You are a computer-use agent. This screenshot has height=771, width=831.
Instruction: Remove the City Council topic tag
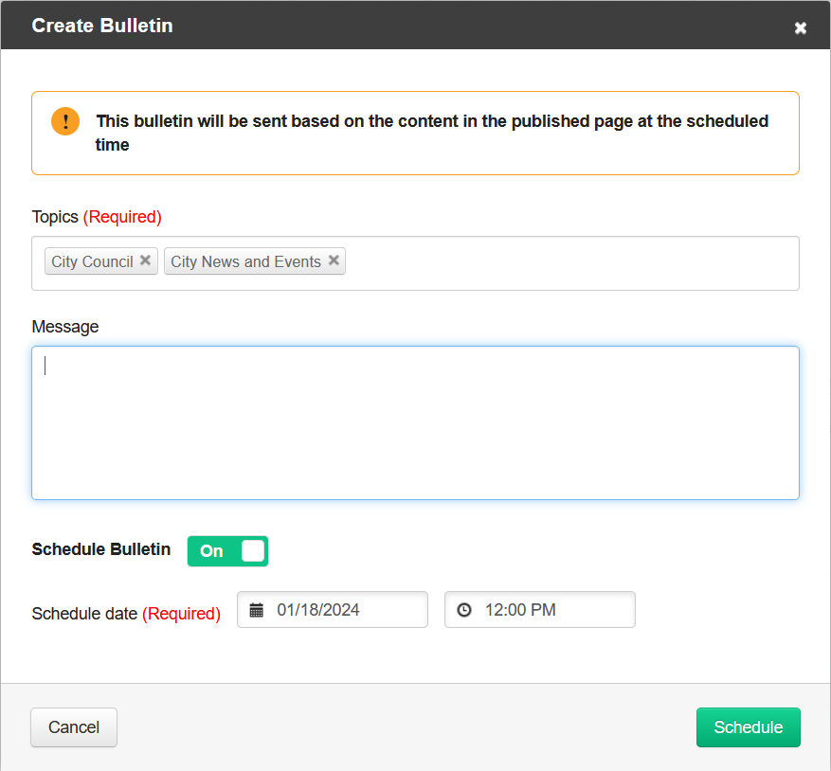[145, 260]
